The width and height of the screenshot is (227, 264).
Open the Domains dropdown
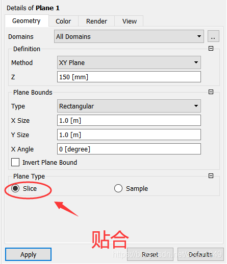tap(129, 36)
